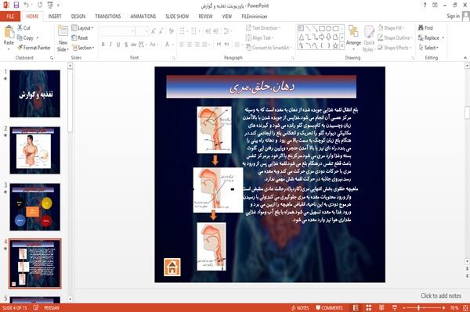Screen dimensions: 470x312
Task: Select slide 2 thumbnail with body diagram
Action: [x=34, y=150]
